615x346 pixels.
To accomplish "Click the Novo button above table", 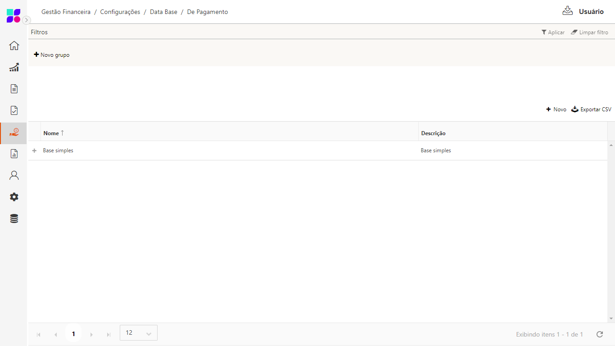I will pos(556,109).
